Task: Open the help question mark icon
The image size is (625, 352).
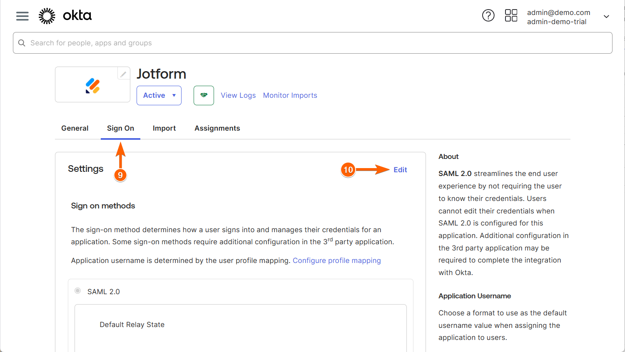Action: (488, 16)
